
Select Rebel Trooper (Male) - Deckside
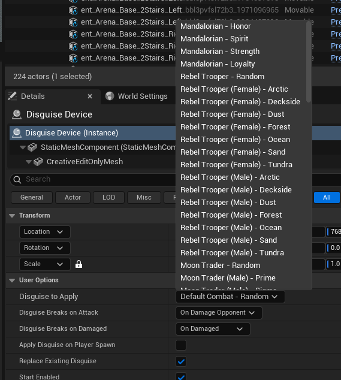pyautogui.click(x=236, y=190)
